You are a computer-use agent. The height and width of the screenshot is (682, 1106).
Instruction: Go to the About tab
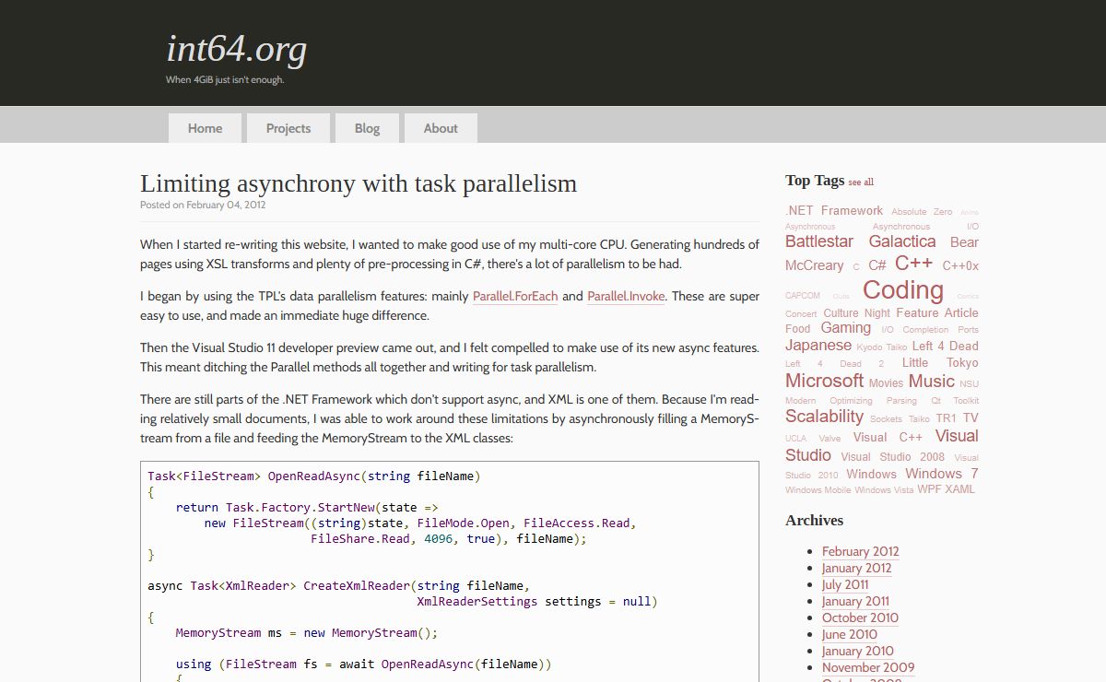pos(441,128)
